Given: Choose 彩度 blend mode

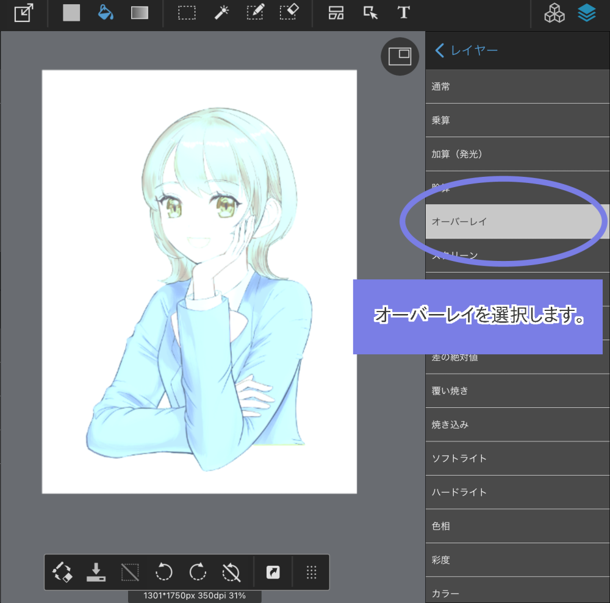Looking at the screenshot, I should click(517, 560).
